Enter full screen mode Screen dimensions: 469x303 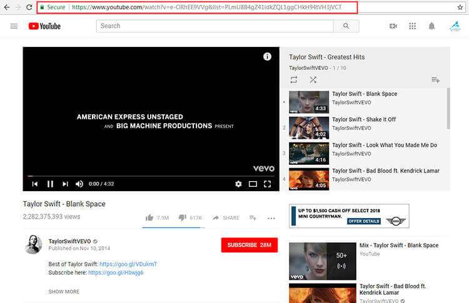[x=267, y=184]
